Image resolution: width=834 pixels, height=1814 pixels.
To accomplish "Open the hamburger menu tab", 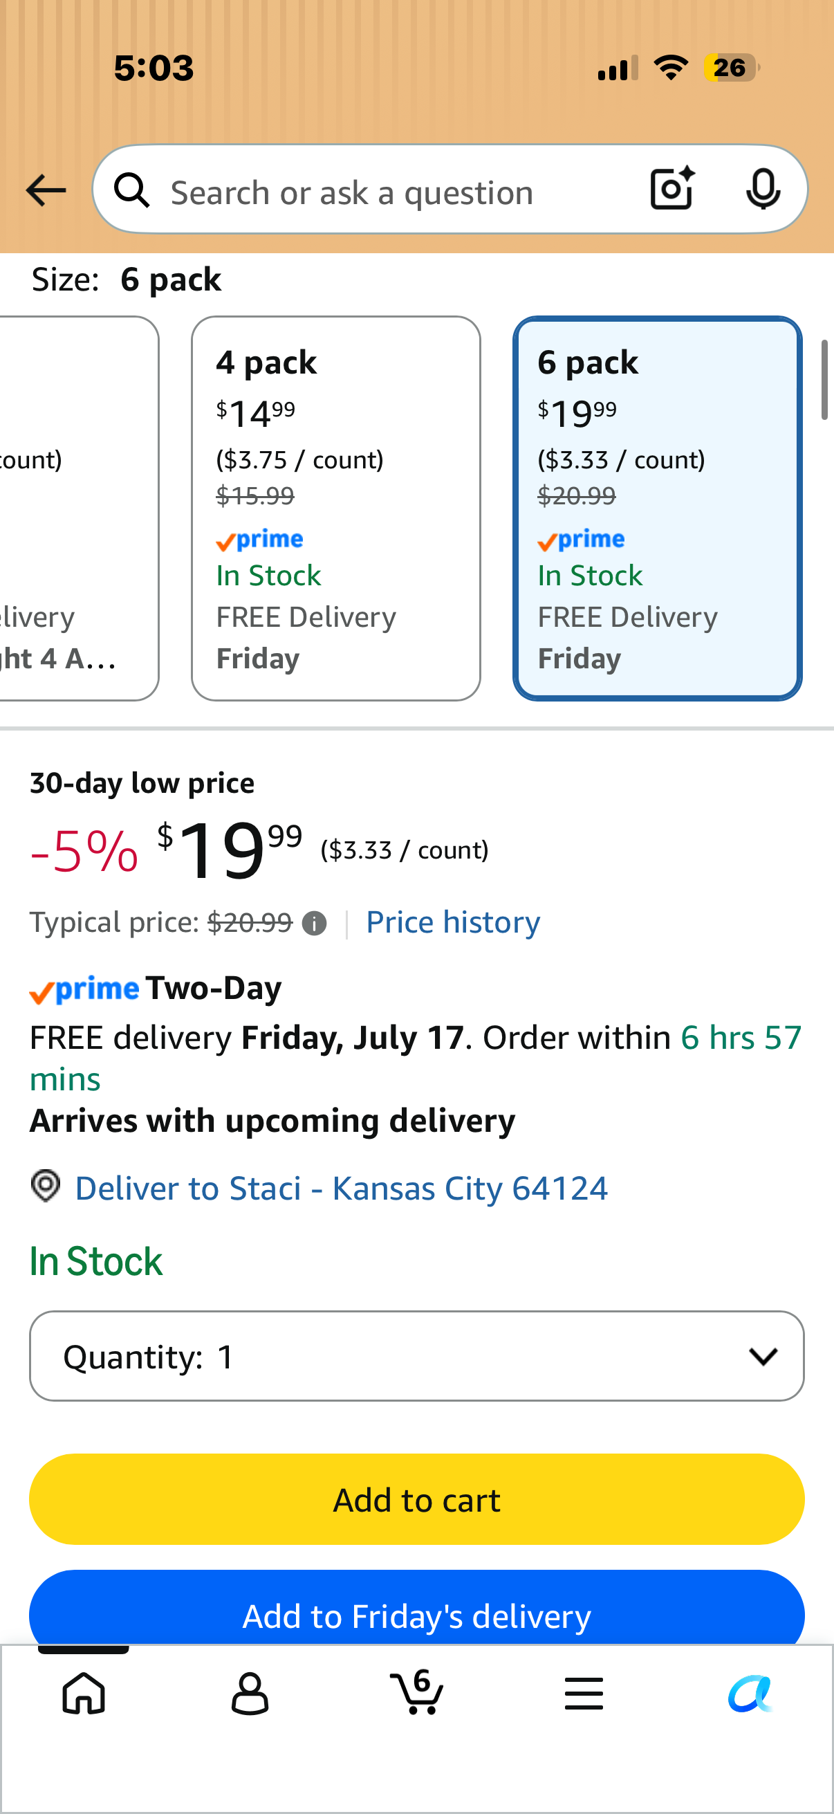I will (x=584, y=1693).
